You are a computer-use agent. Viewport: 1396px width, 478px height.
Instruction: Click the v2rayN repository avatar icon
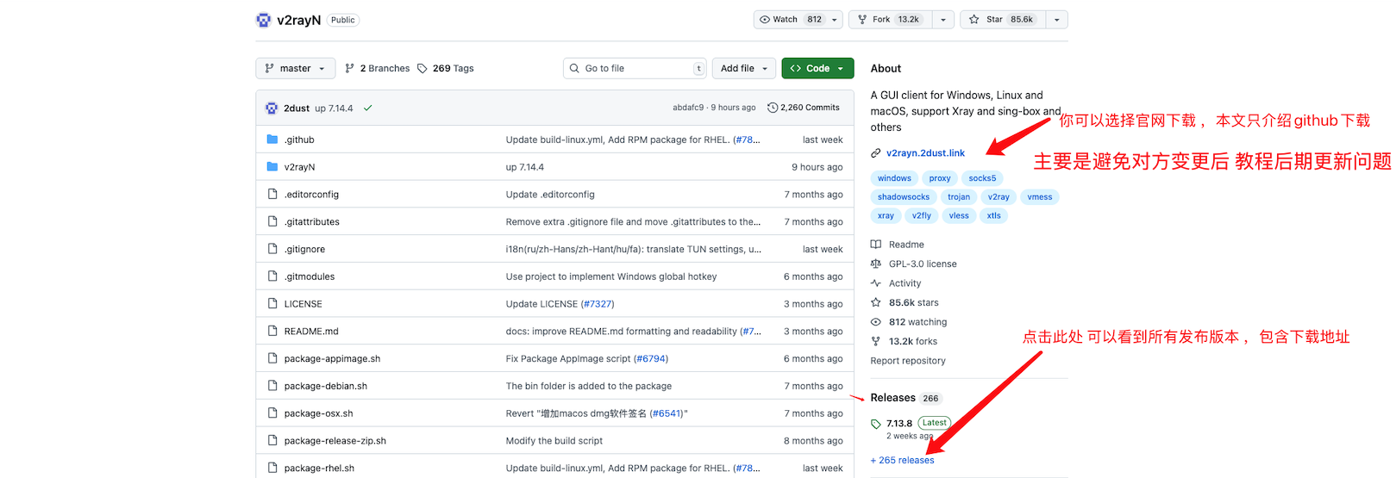click(x=263, y=20)
